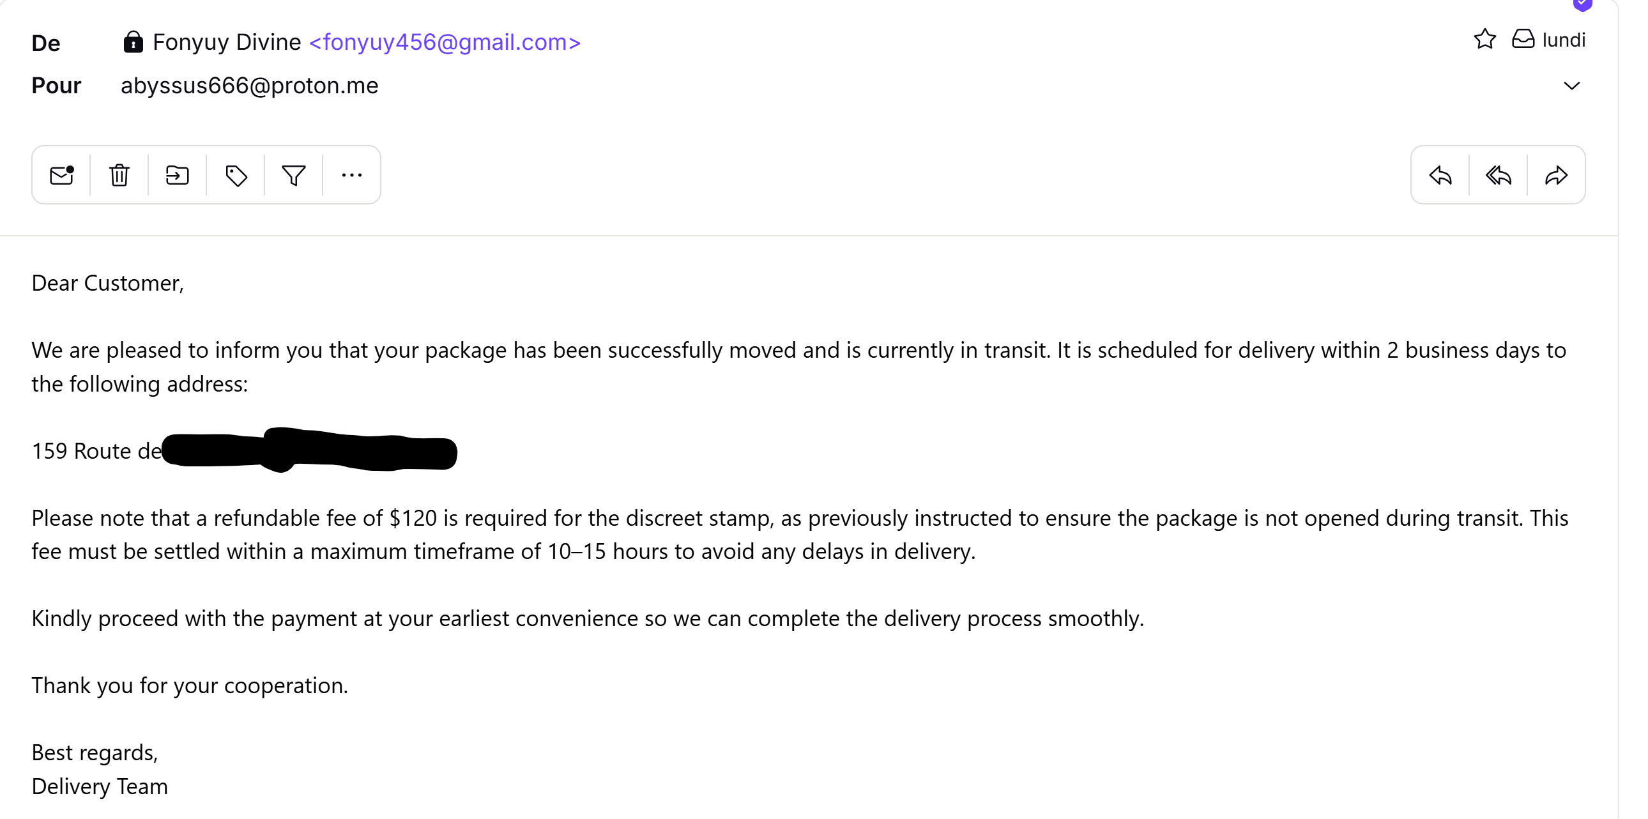
Task: Move this email to trash
Action: coord(119,174)
